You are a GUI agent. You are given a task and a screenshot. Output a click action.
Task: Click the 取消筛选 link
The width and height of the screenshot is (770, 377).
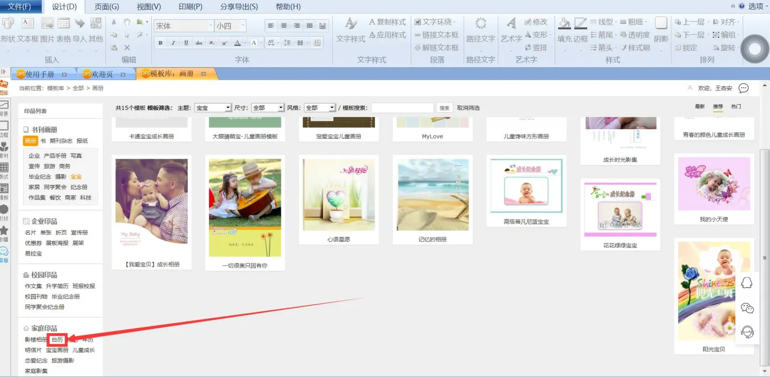468,108
